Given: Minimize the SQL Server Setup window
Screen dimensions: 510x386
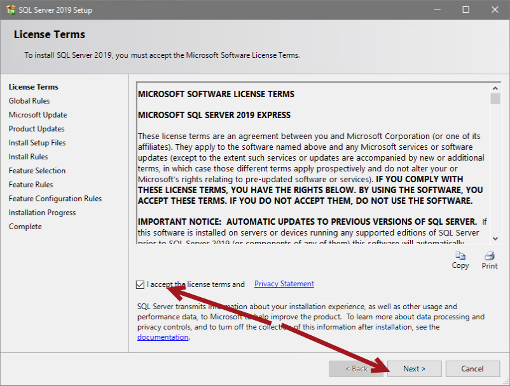Looking at the screenshot, I should coord(438,10).
